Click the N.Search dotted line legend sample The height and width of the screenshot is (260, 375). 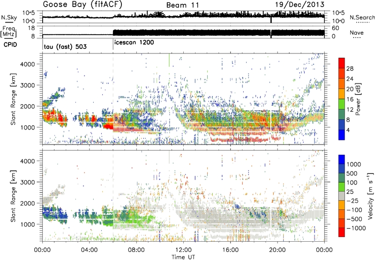click(362, 23)
